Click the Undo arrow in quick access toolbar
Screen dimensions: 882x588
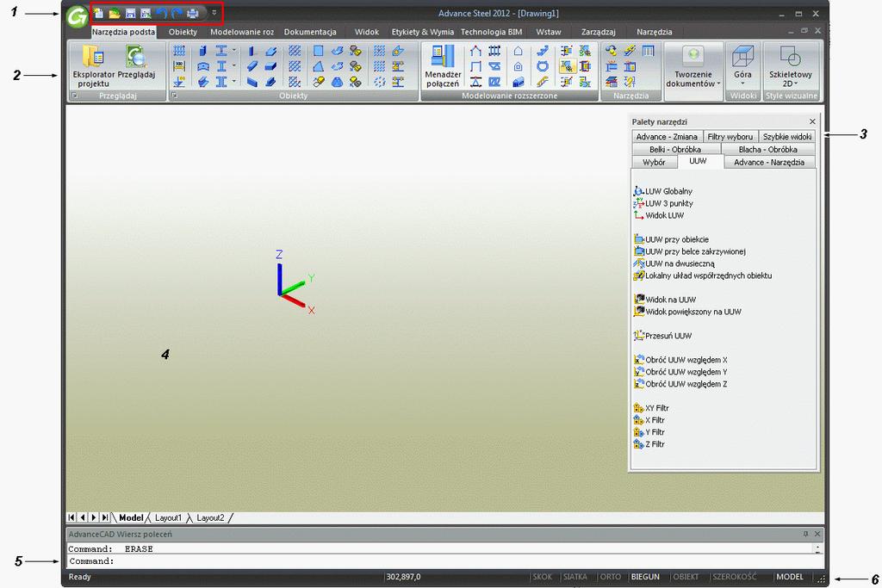161,13
